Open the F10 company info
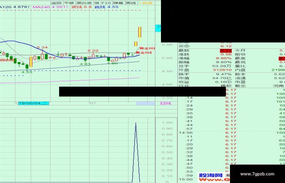The height and width of the screenshot is (183, 285). (106, 3)
